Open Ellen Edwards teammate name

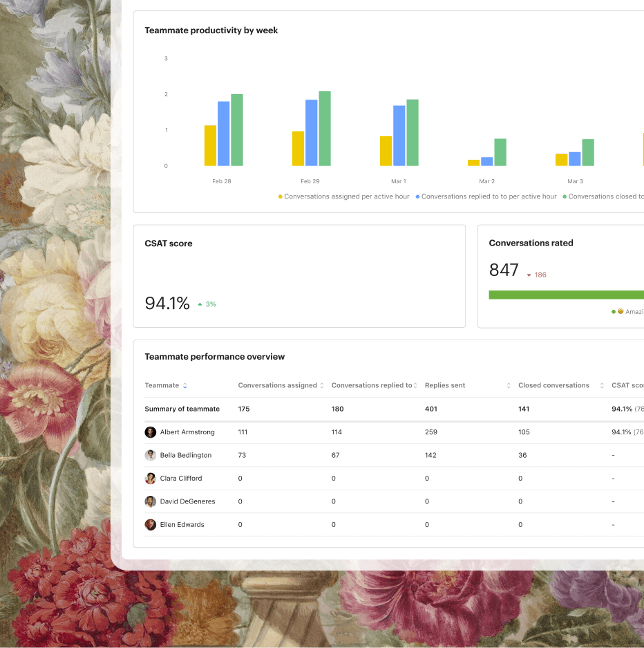182,525
